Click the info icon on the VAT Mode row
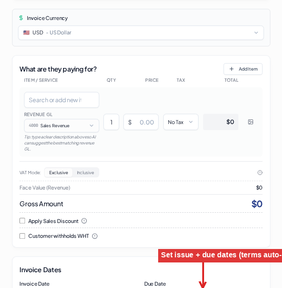The height and width of the screenshot is (288, 282). [x=260, y=173]
